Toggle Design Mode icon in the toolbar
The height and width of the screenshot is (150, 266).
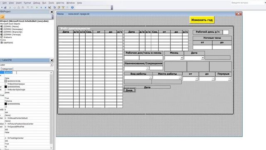(50, 7)
